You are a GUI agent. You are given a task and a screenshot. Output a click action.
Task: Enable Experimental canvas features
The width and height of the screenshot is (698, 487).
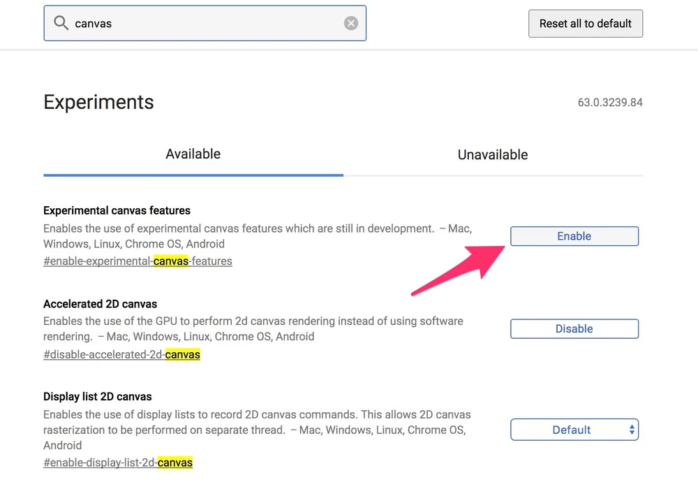(574, 236)
